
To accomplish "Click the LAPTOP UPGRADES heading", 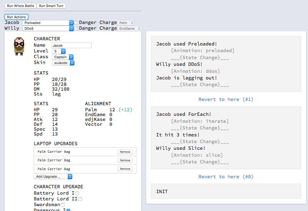I will pos(56,143).
